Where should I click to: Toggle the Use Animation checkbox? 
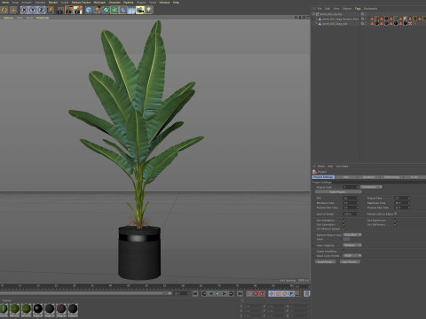point(343,220)
